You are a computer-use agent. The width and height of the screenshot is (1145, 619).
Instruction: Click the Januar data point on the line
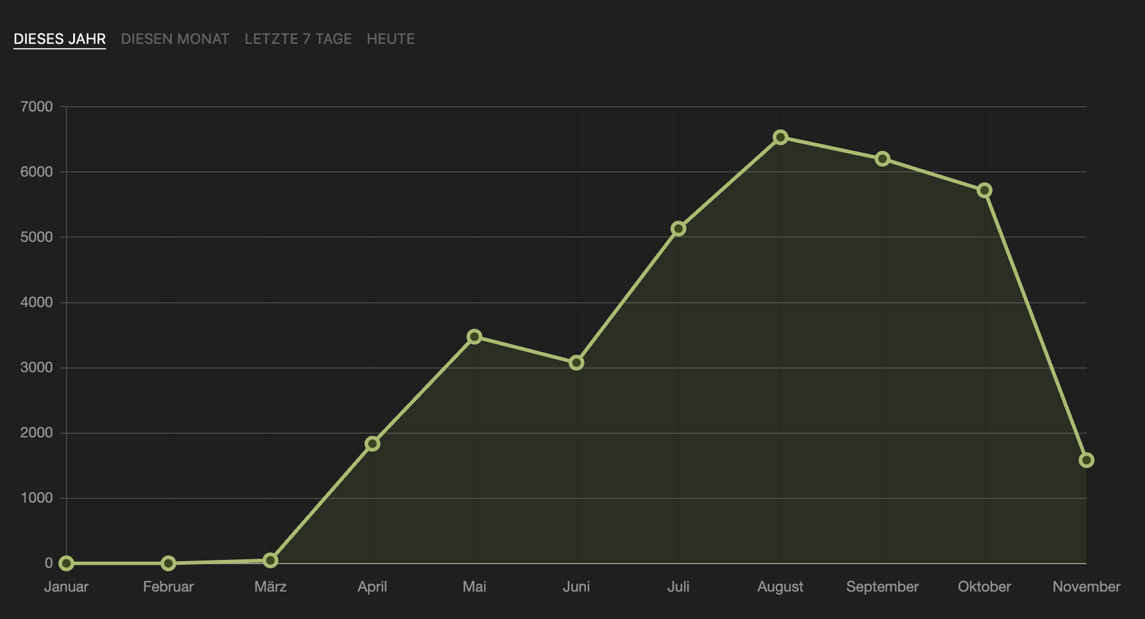click(x=66, y=563)
